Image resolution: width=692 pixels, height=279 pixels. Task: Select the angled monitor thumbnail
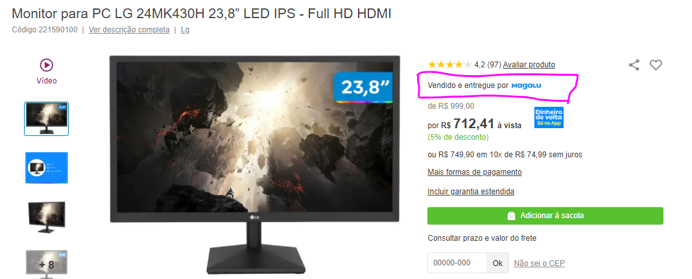[x=46, y=218]
